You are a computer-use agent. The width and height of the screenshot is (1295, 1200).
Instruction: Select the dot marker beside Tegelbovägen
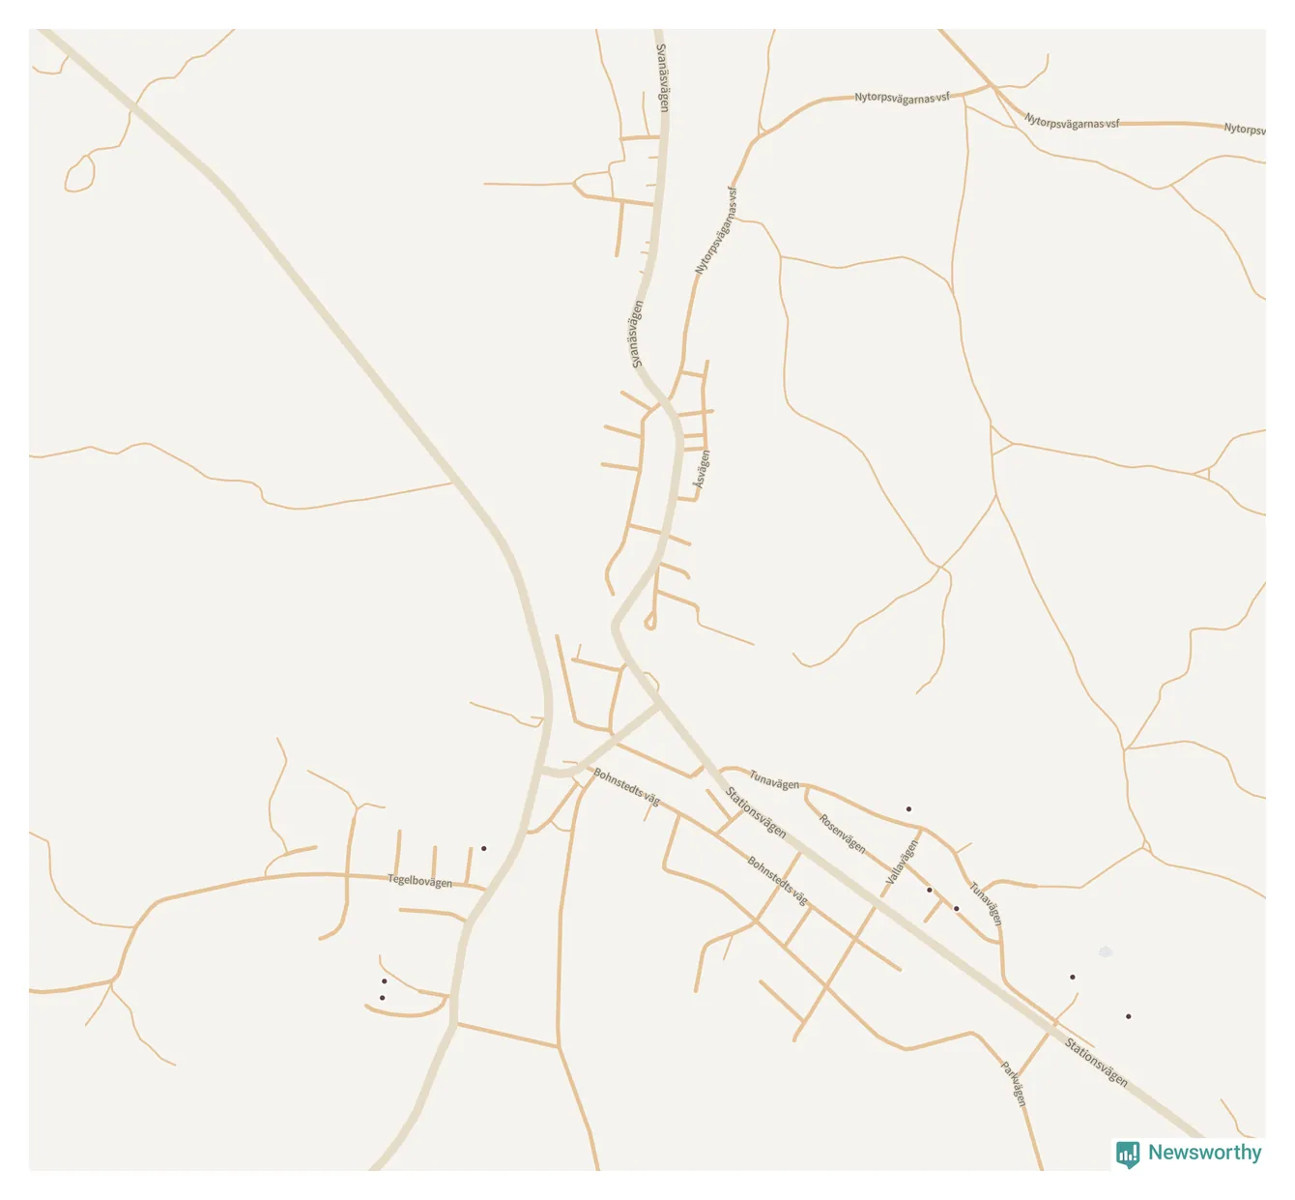pos(483,848)
